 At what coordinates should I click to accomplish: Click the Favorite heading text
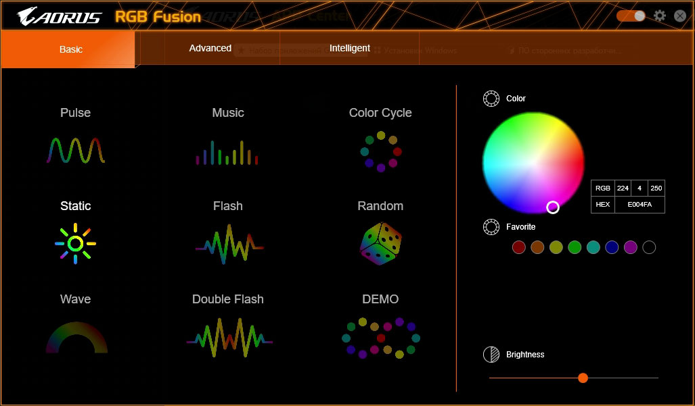point(521,227)
